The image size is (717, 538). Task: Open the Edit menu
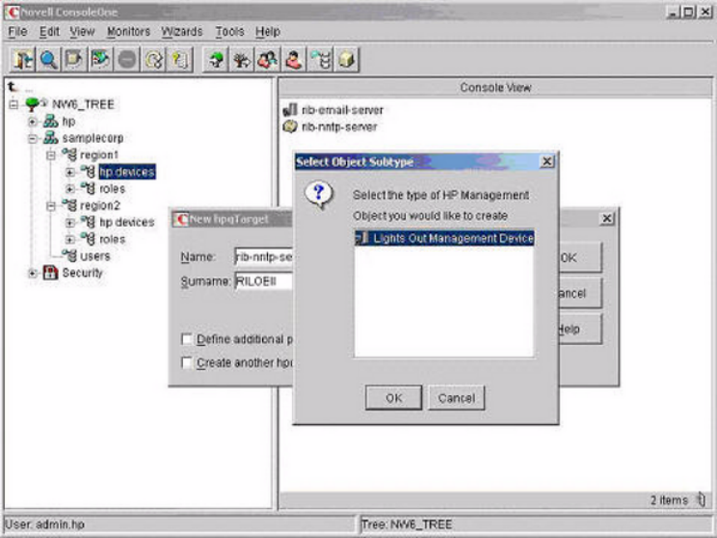(x=49, y=32)
